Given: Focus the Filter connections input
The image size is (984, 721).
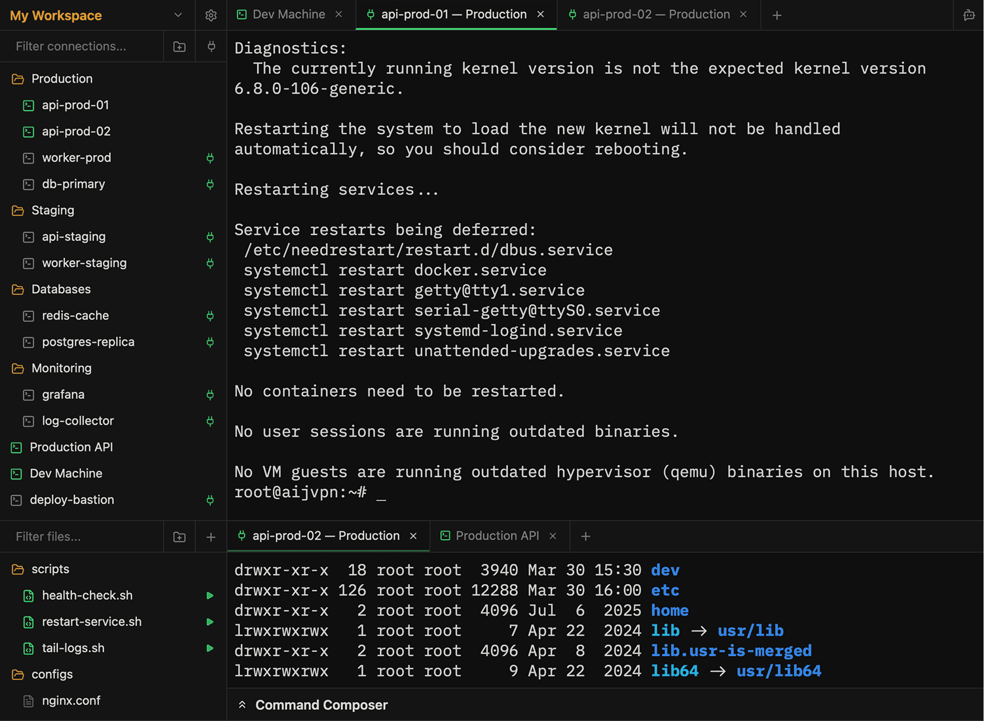Looking at the screenshot, I should pos(82,46).
